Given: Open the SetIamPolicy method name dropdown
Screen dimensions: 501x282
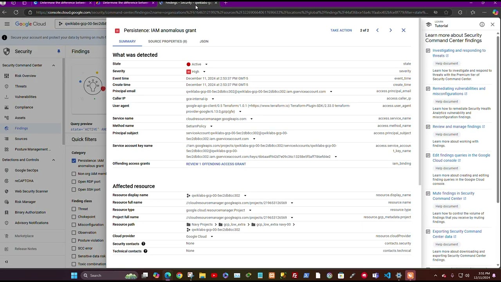Looking at the screenshot, I should pyautogui.click(x=211, y=126).
